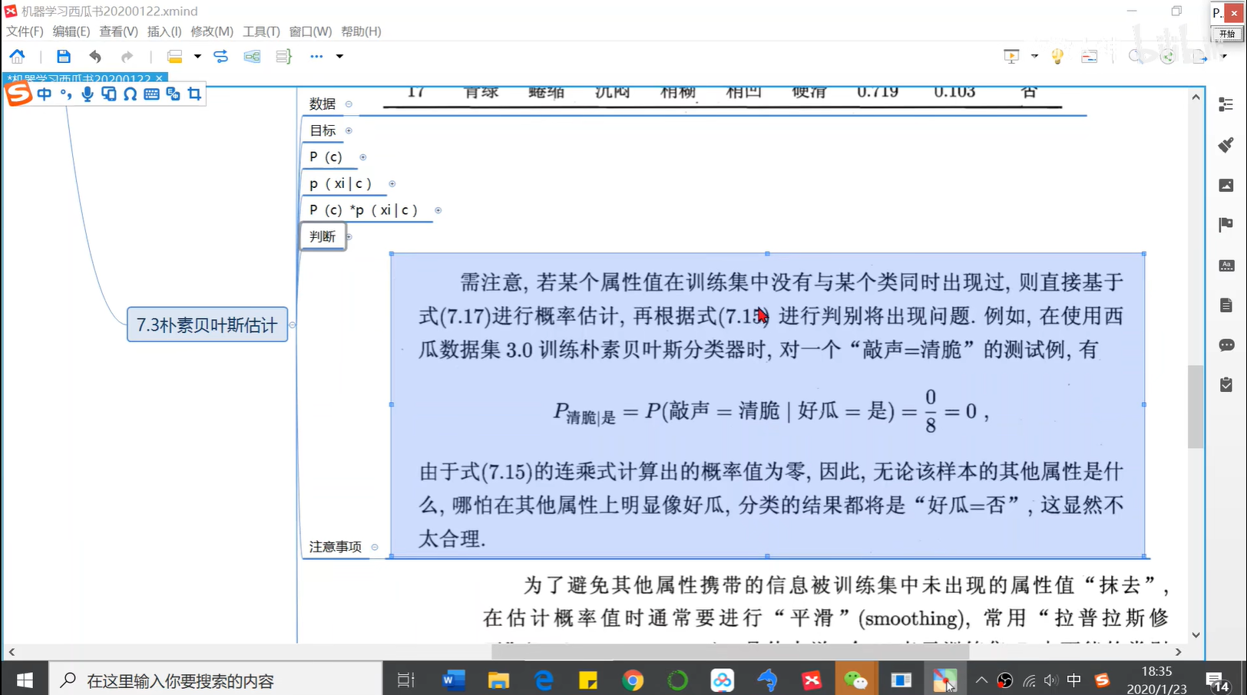Add a relationship line between topics

click(220, 56)
